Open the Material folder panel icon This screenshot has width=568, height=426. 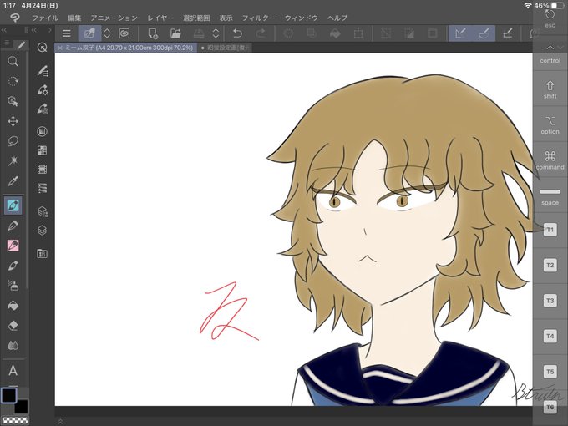tap(43, 254)
